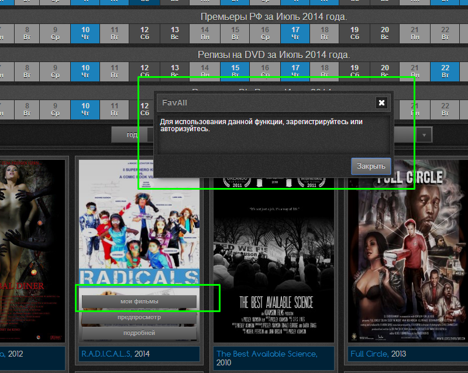Select 9 Ср in Премьеры РФ row

coord(55,33)
